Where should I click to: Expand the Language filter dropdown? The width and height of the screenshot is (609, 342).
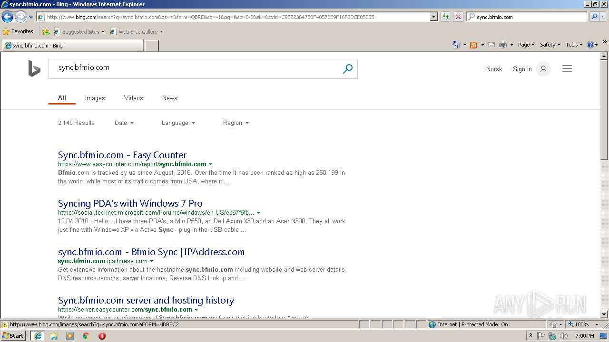point(178,123)
